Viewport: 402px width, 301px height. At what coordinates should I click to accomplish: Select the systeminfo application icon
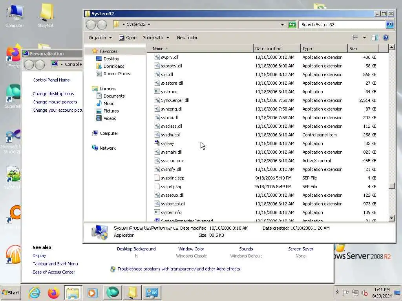click(x=157, y=212)
